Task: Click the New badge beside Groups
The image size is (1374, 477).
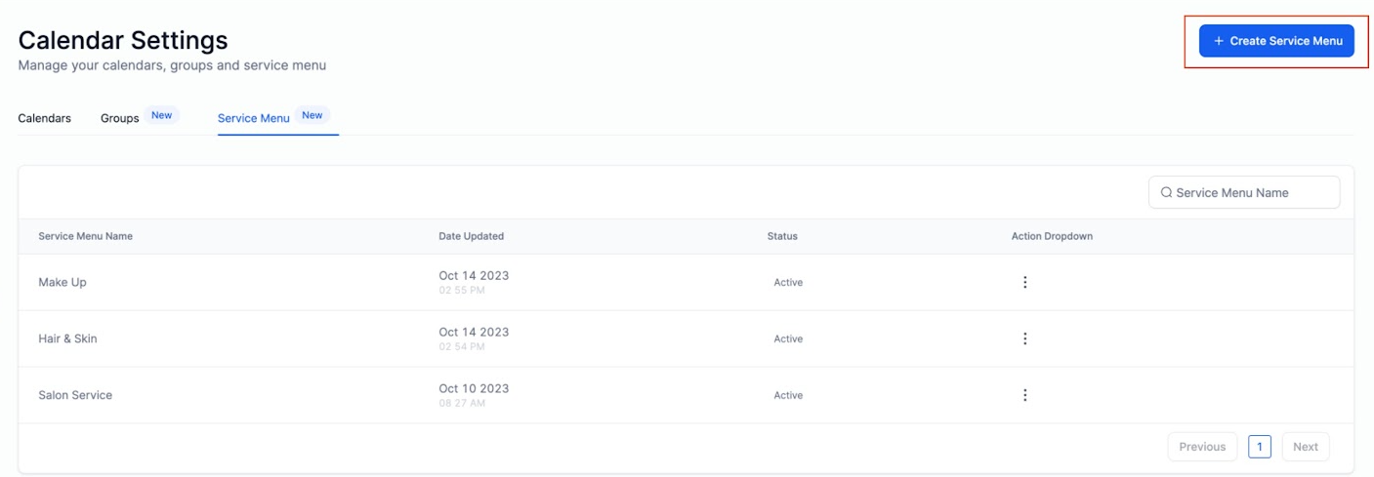Action: coord(162,115)
